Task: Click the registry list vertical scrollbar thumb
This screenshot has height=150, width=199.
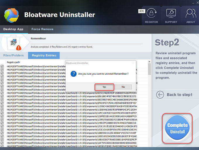Action: tap(149, 69)
